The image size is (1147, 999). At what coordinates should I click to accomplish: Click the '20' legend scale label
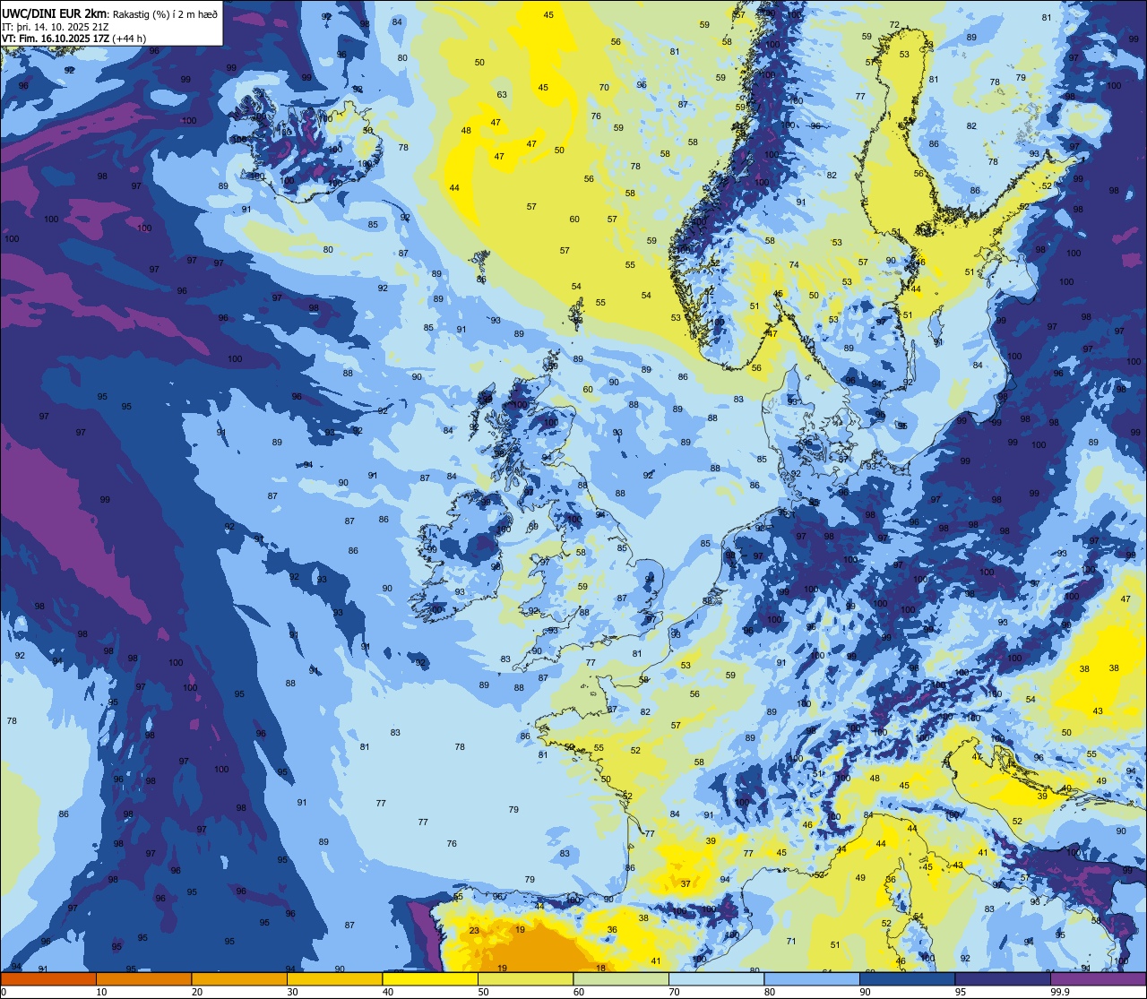coord(197,992)
